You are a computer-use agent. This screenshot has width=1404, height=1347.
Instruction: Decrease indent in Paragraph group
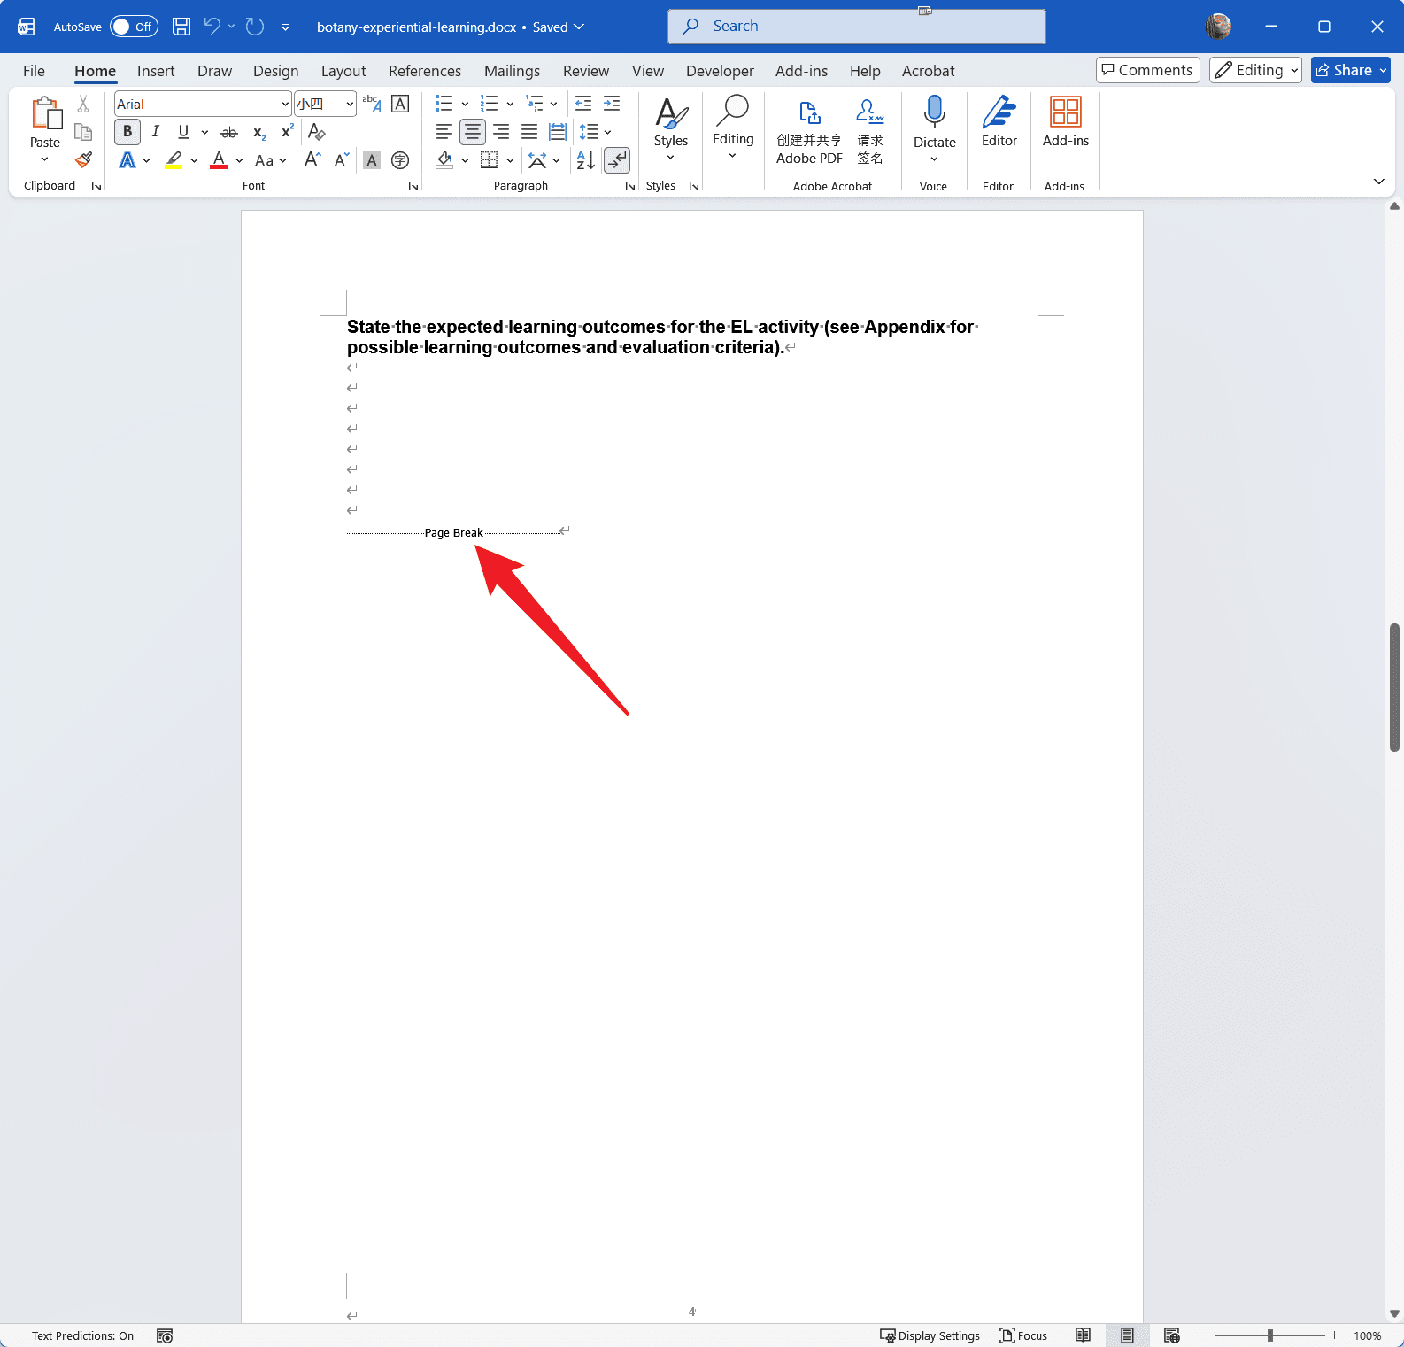[x=583, y=104]
